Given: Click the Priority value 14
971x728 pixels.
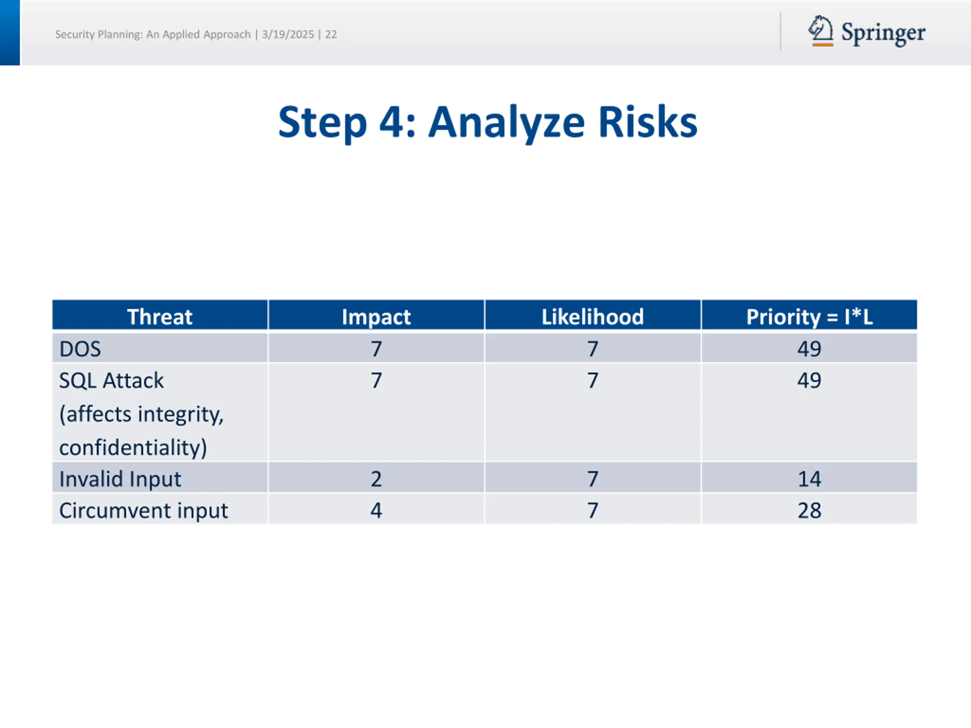Looking at the screenshot, I should [809, 479].
